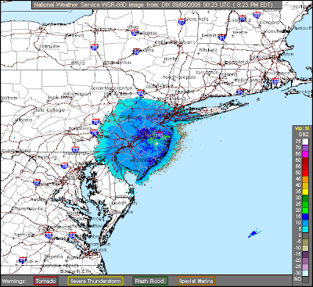Click the I-66 shield west of Washington
Viewport: 313px width, 287px height.
click(x=37, y=182)
